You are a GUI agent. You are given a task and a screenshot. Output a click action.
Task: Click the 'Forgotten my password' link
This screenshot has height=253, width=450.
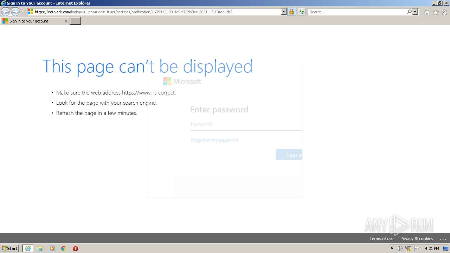click(214, 140)
